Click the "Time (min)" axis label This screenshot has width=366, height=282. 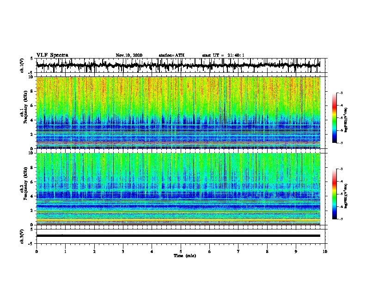click(x=185, y=256)
